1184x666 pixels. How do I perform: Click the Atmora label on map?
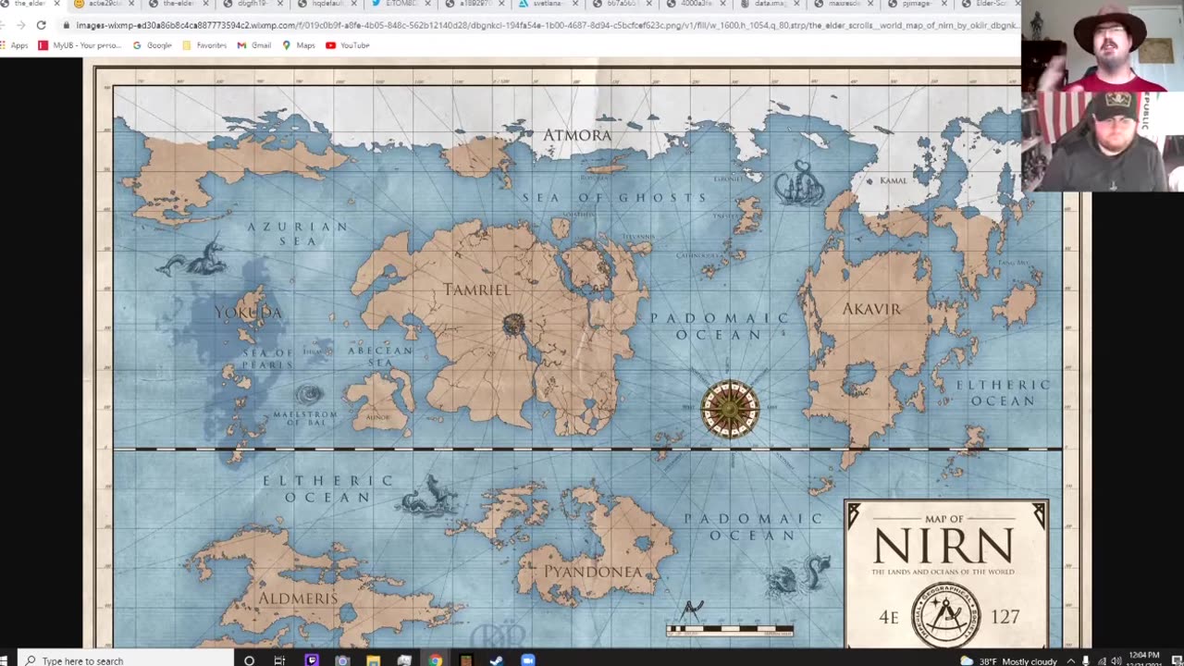point(577,135)
